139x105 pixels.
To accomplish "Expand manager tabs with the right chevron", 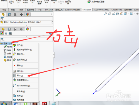I will point(52,14).
